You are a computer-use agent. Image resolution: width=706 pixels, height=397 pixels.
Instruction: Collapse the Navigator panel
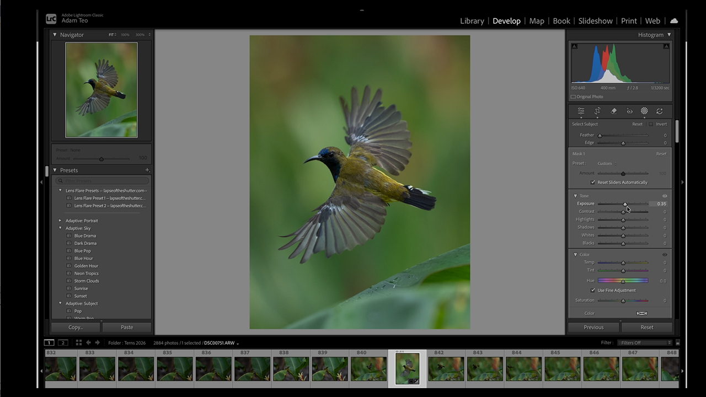(55, 35)
